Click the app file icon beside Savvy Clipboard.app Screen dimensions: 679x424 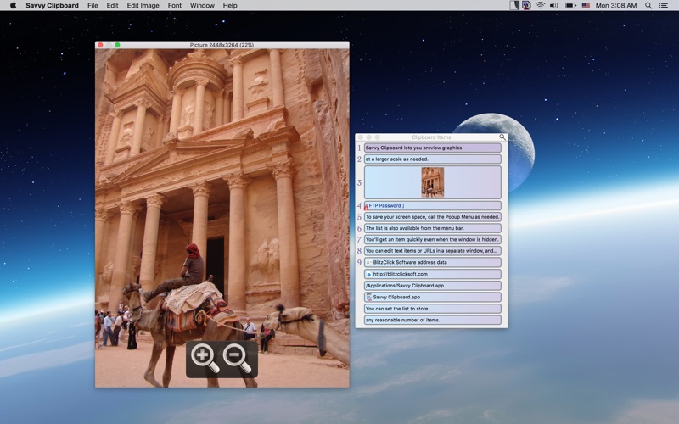[x=368, y=298]
